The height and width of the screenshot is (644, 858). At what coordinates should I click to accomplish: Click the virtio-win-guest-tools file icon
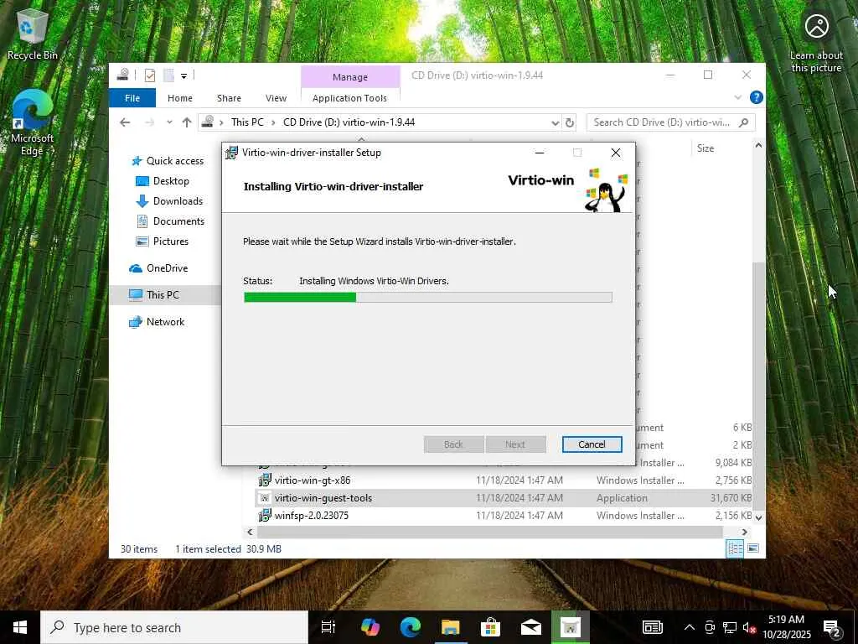coord(265,498)
